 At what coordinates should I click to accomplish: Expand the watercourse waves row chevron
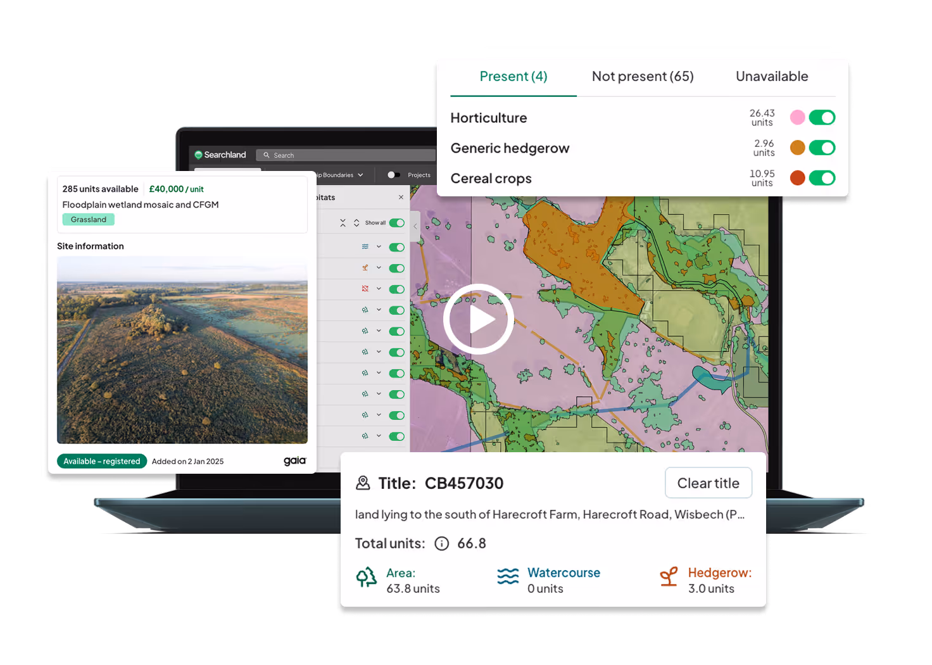click(x=379, y=247)
